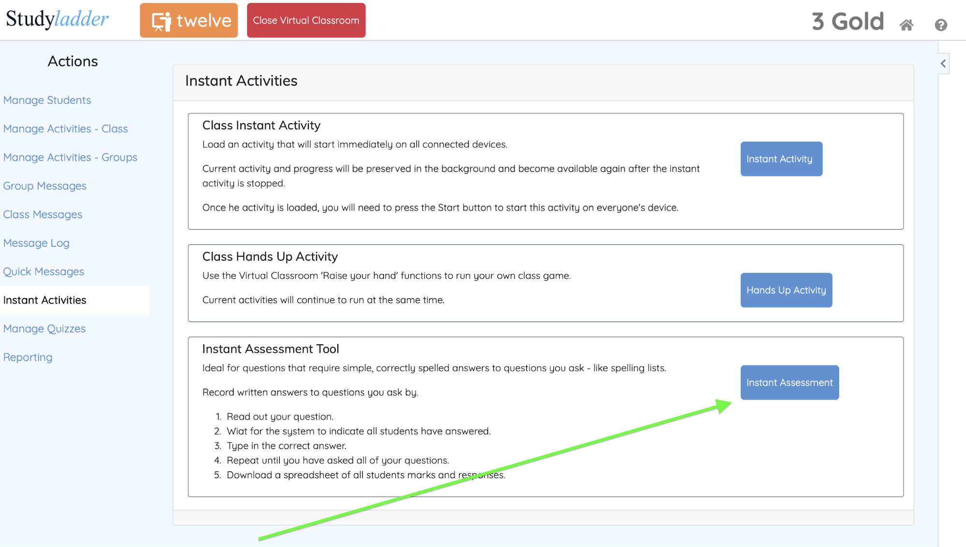Start an Instant Activity
966x547 pixels.
pos(781,159)
